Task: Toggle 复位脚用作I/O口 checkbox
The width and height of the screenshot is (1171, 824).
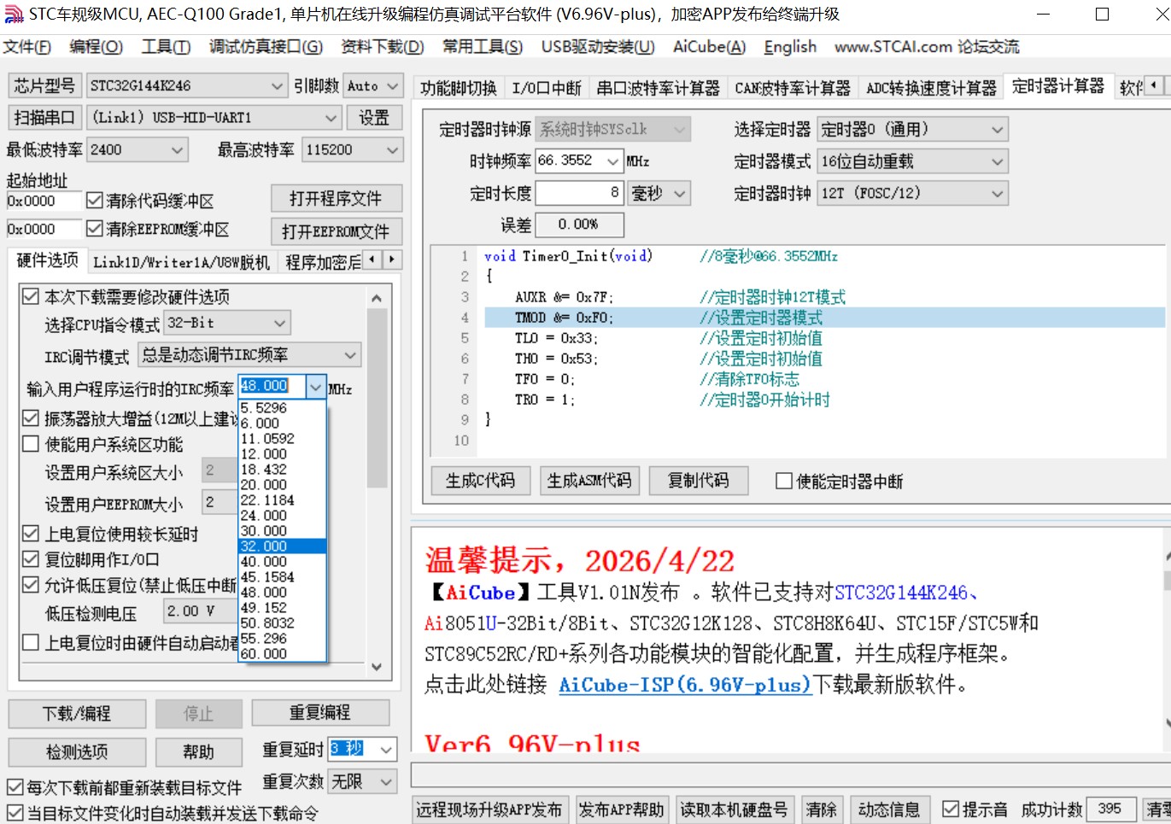Action: click(x=31, y=559)
